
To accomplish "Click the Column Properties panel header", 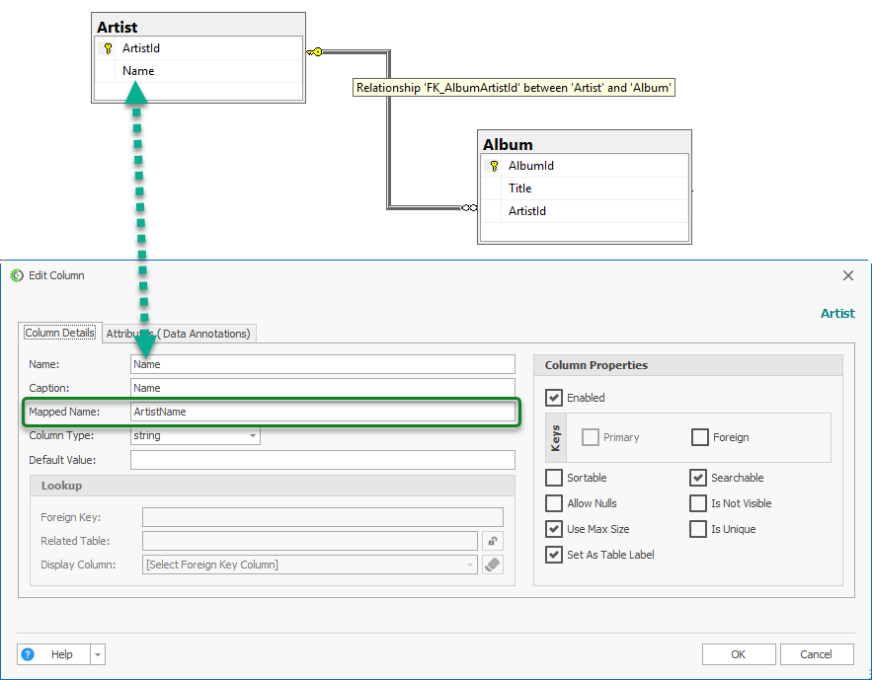I will click(688, 365).
